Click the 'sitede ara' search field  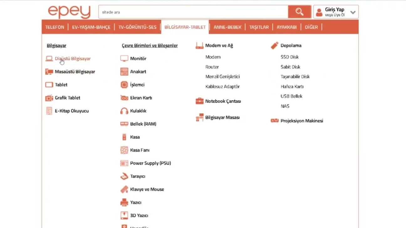point(193,12)
